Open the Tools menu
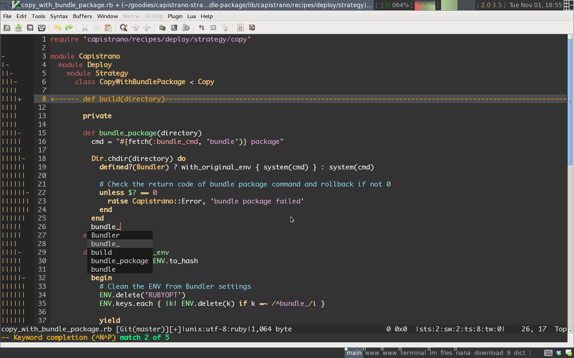The width and height of the screenshot is (574, 358). 38,16
